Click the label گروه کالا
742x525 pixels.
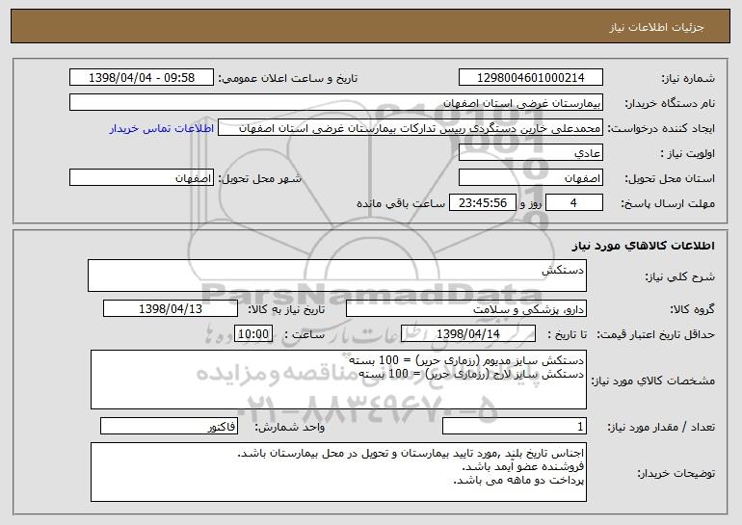[x=692, y=310]
